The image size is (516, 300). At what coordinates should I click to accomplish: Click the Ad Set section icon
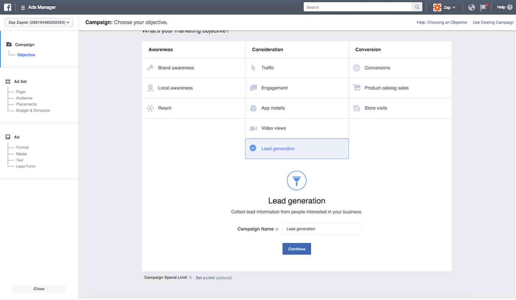tap(8, 81)
